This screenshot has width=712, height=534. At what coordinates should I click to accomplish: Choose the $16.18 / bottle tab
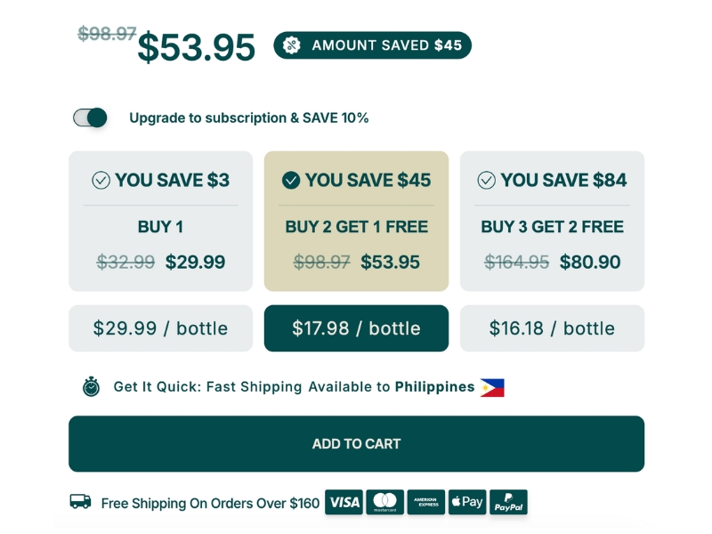[x=552, y=328]
